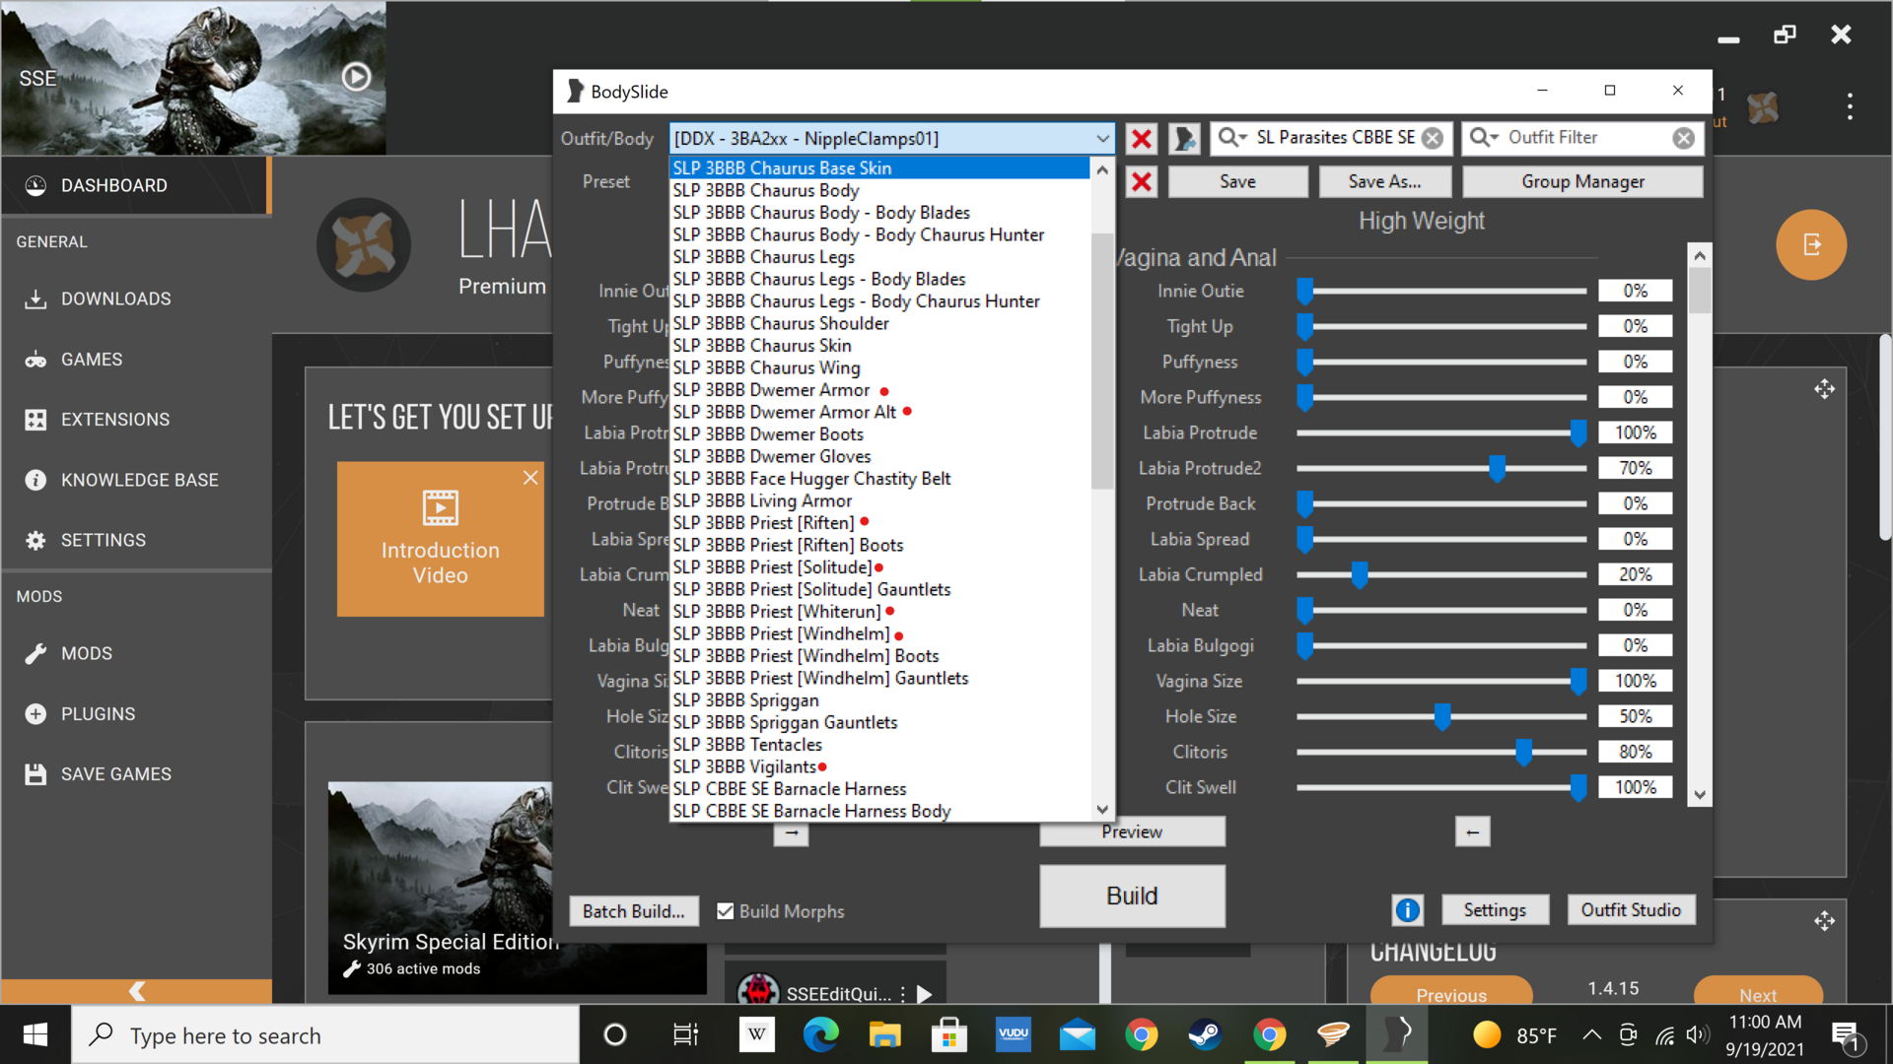The width and height of the screenshot is (1893, 1064).
Task: Open BodySlide Settings button
Action: pos(1495,910)
